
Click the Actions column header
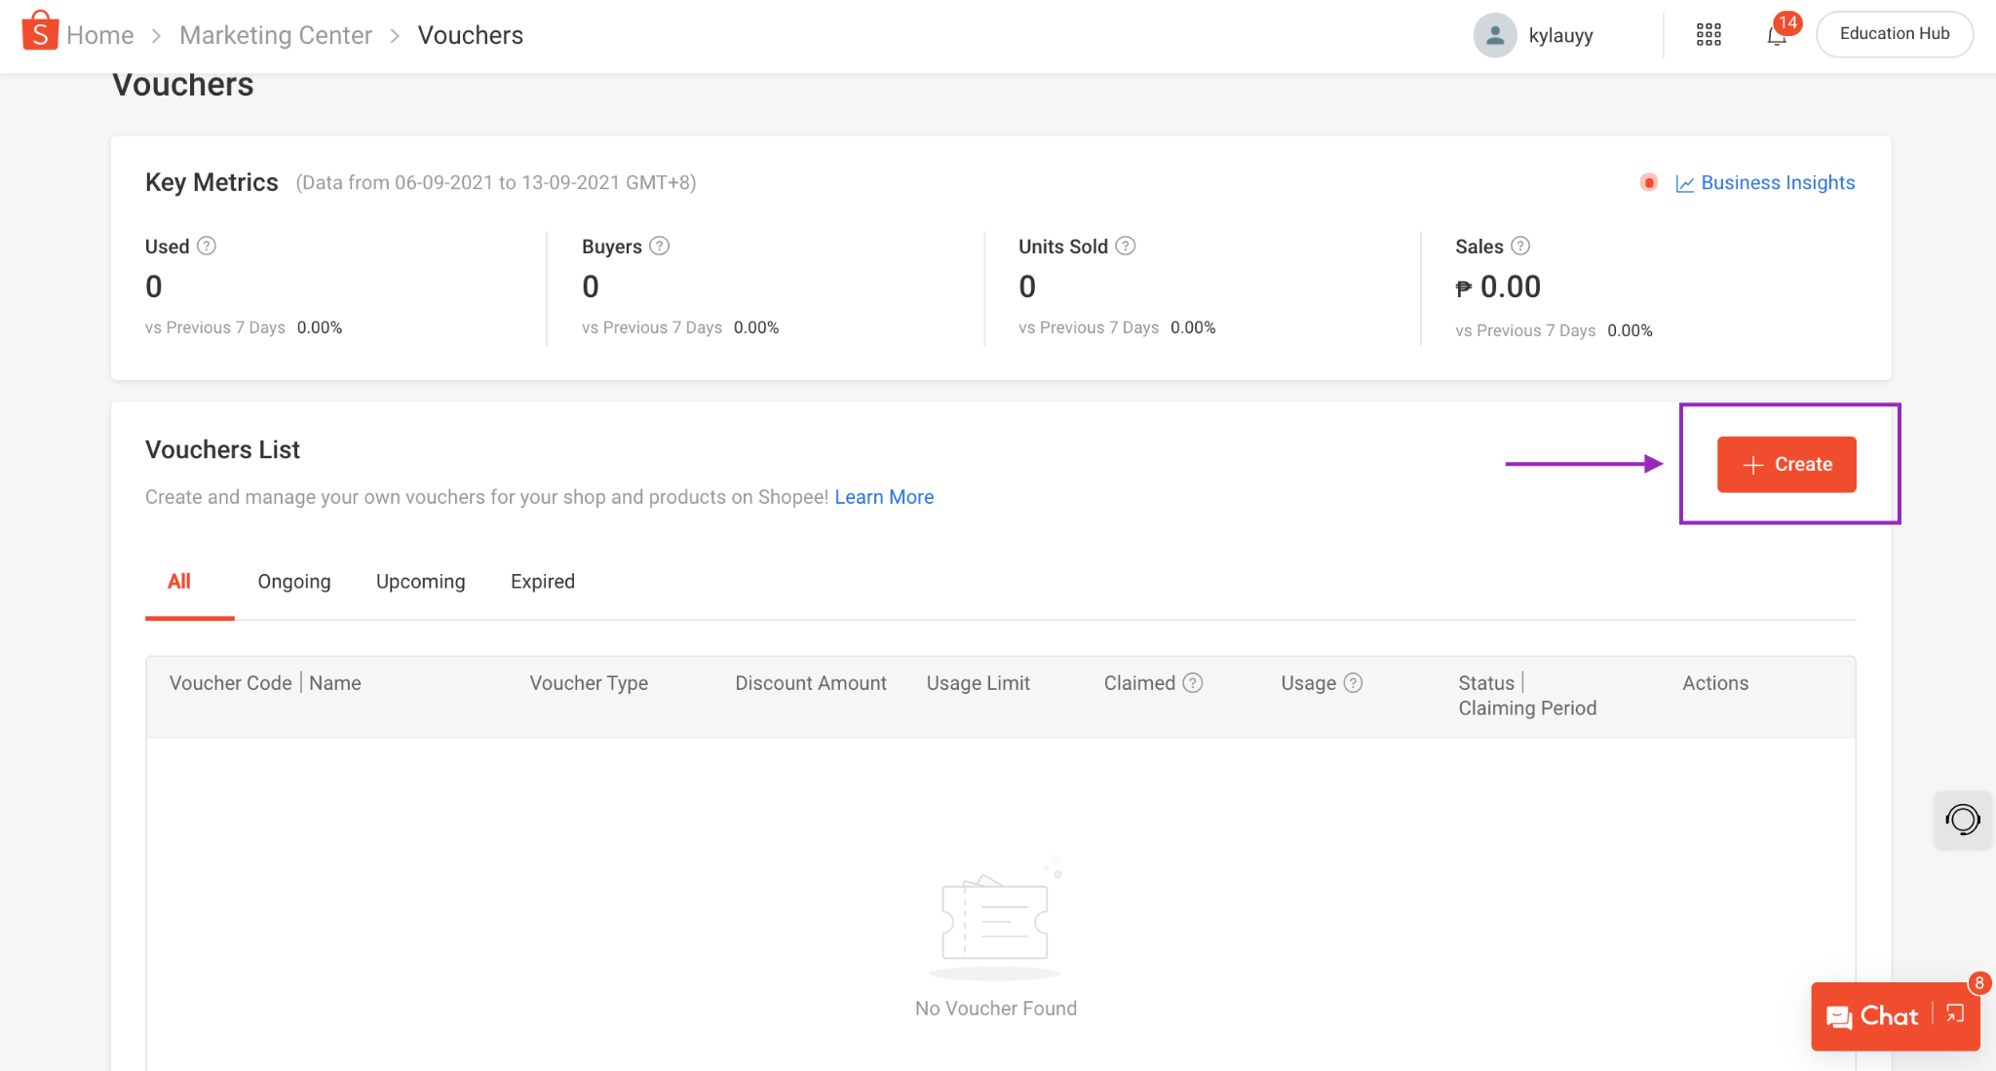click(x=1715, y=683)
